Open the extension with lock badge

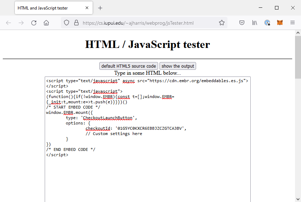coord(267,23)
